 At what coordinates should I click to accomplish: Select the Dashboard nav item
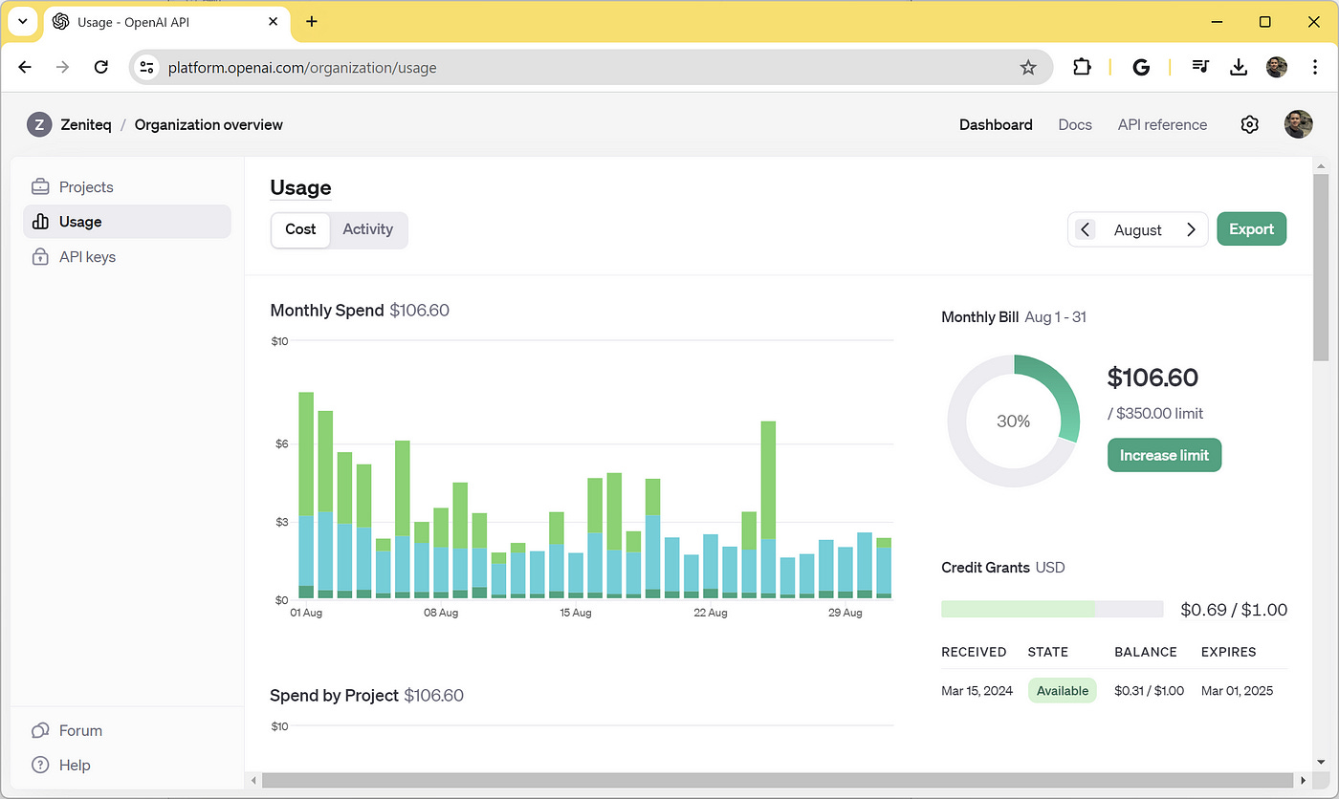pos(996,124)
